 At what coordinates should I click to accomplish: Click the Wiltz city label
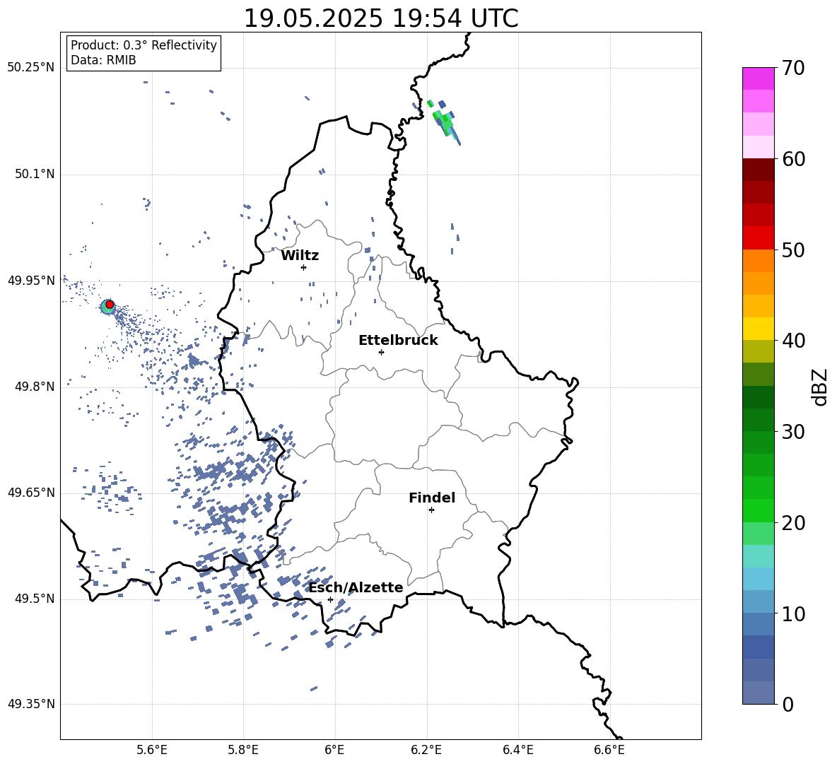tap(300, 256)
